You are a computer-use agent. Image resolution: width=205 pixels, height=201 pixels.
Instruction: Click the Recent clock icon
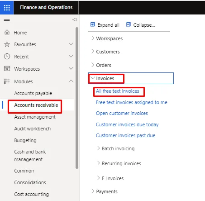coord(7,57)
